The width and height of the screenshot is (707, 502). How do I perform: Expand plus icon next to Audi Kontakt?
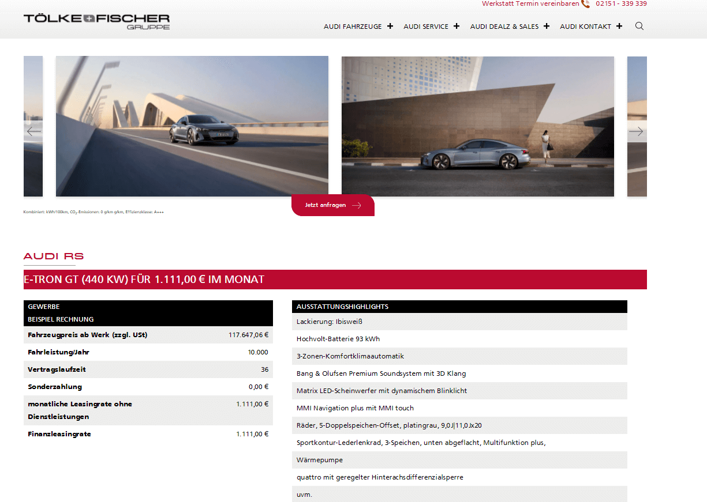point(619,26)
